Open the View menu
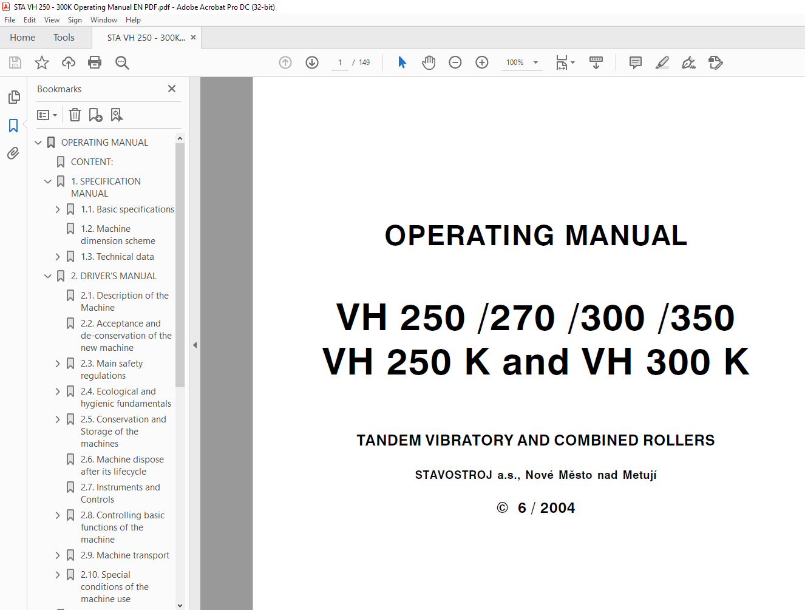The image size is (805, 610). (52, 20)
